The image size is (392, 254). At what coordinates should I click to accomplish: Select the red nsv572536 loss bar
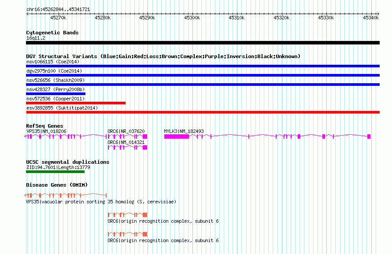pos(76,103)
